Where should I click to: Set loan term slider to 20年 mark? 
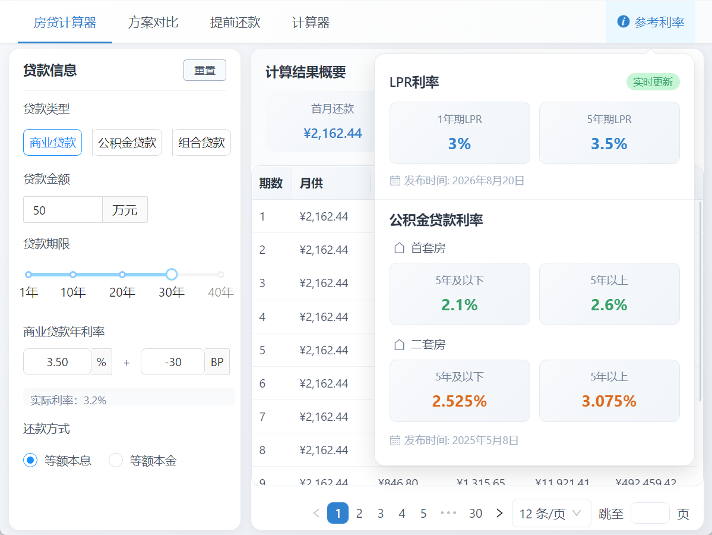122,275
